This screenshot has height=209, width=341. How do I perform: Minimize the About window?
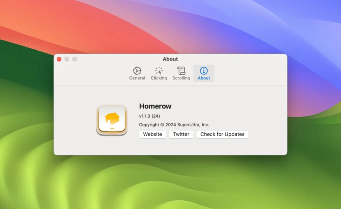(x=67, y=59)
